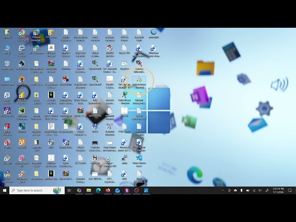
Task: Open the network status tray icon
Action: click(254, 191)
